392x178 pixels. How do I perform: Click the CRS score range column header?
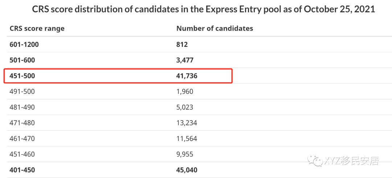37,29
